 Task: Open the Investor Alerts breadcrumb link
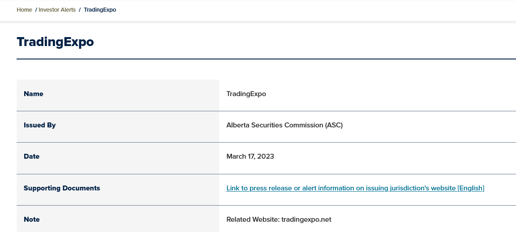[57, 10]
